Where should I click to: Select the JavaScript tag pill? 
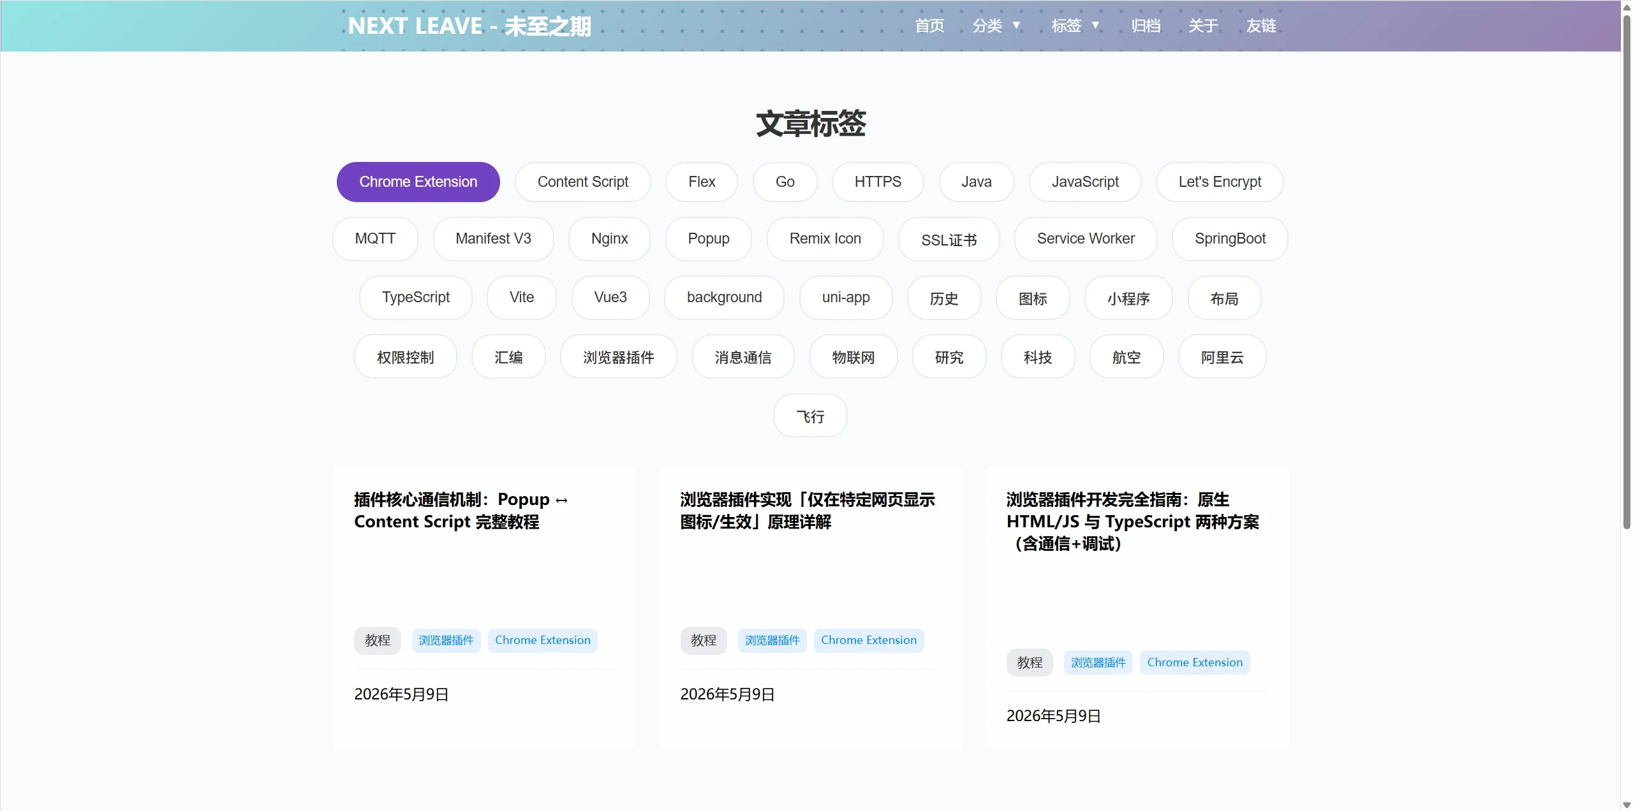1085,182
